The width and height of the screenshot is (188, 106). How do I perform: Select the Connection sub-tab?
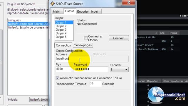tap(63, 45)
